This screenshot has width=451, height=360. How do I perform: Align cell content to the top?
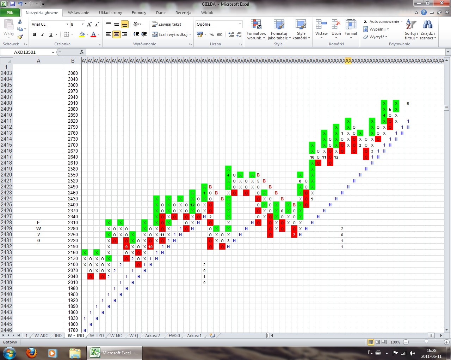pos(109,24)
